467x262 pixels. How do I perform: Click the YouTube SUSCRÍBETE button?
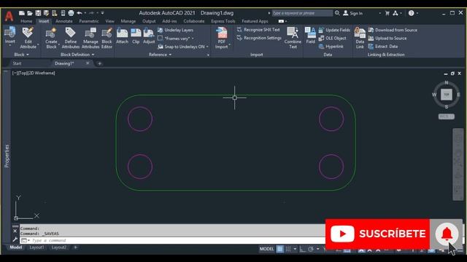point(377,234)
